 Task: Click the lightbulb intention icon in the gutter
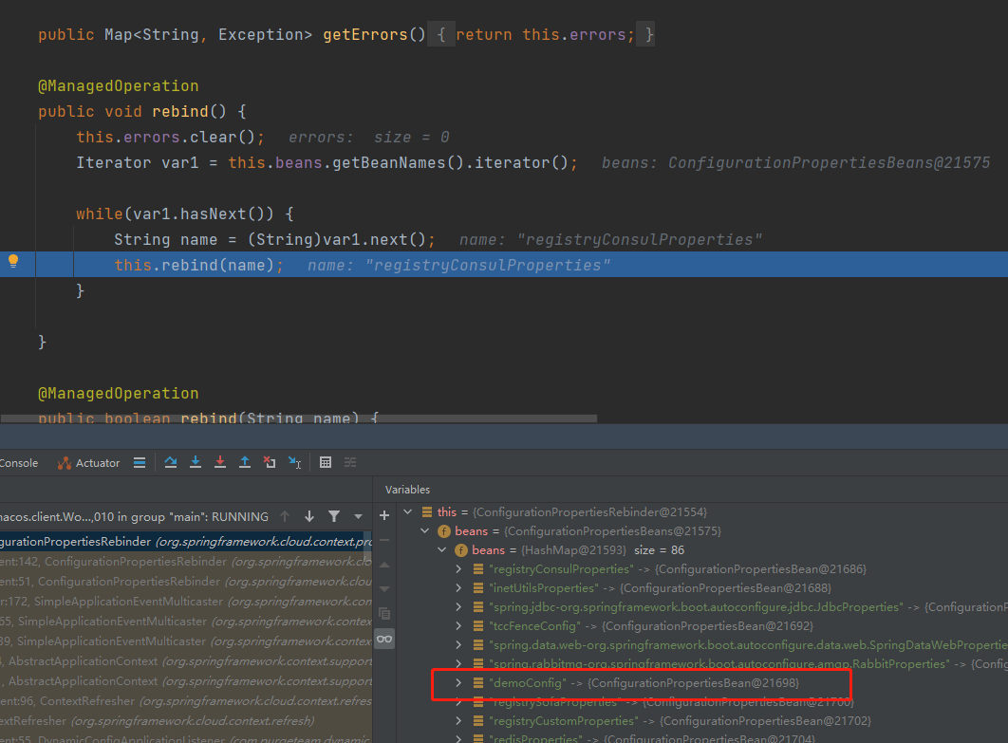(13, 261)
